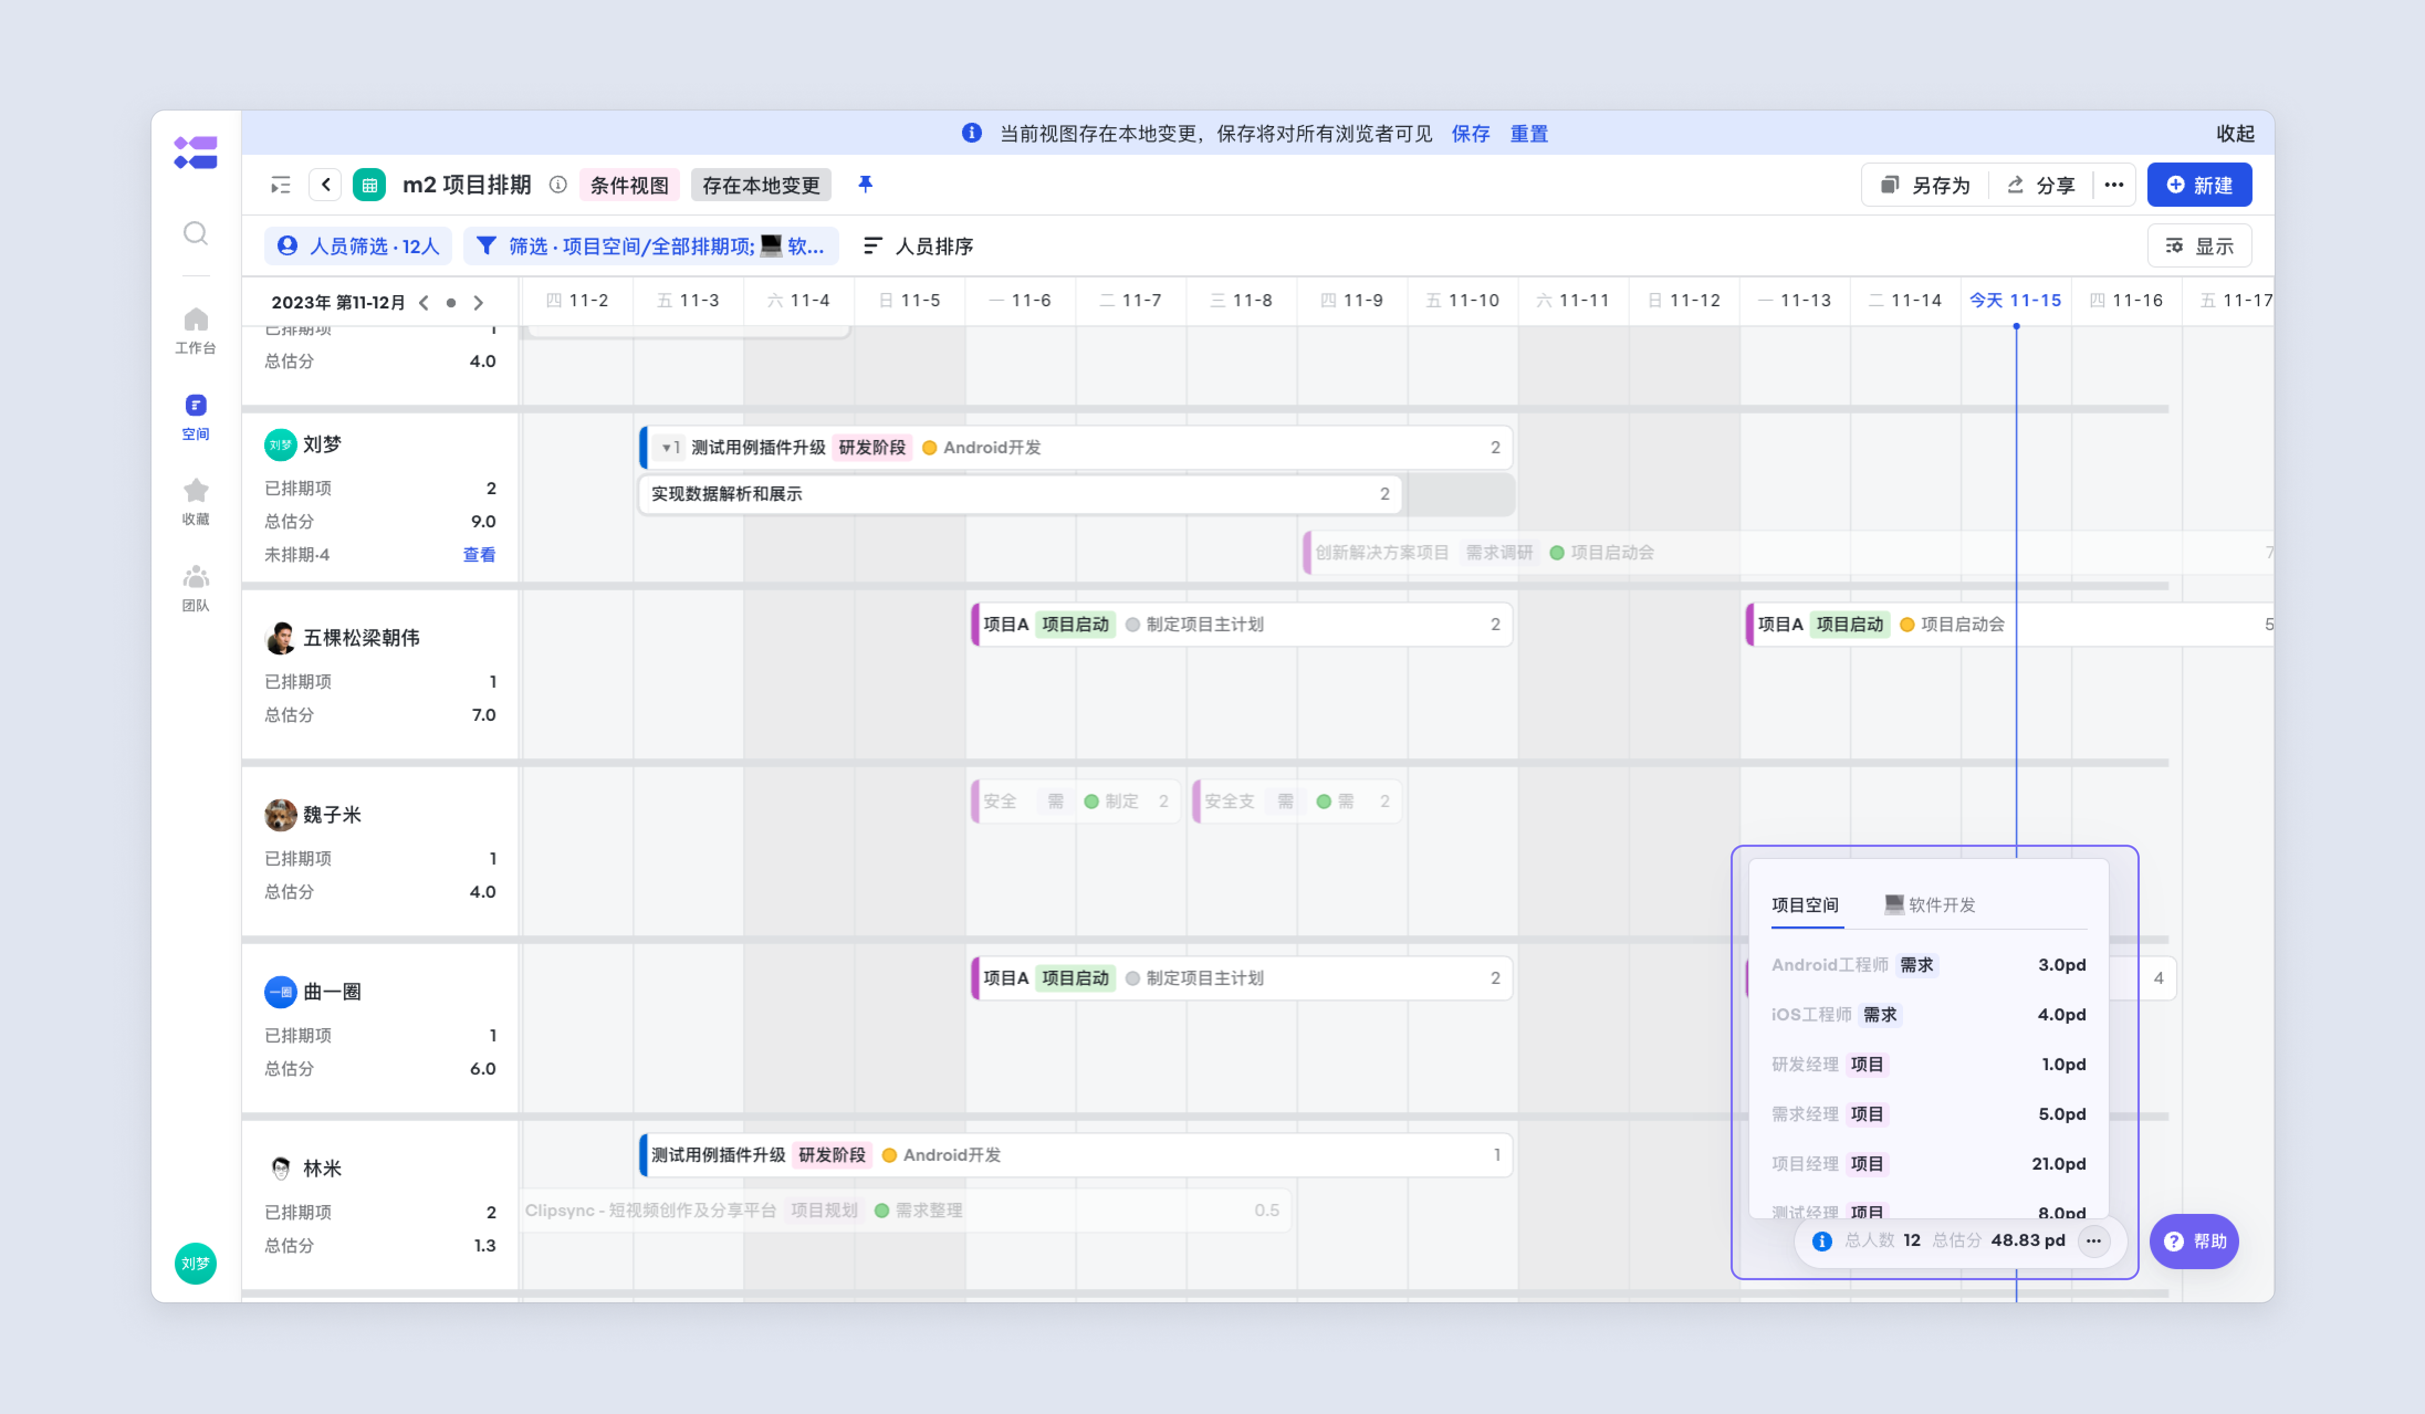2425x1414 pixels.
Task: Click the info icon beside m2 项目排期
Action: [558, 185]
